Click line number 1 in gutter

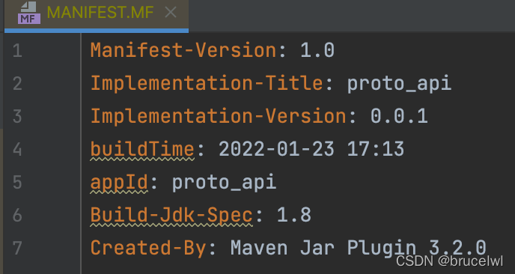click(17, 51)
